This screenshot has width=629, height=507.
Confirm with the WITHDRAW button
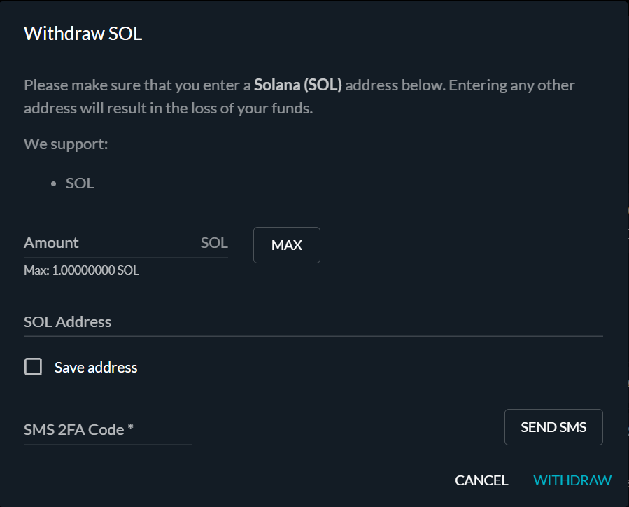572,480
